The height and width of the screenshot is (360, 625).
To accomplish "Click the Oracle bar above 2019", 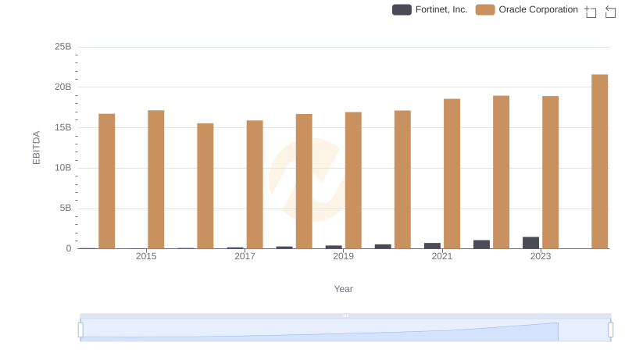I will [x=353, y=180].
